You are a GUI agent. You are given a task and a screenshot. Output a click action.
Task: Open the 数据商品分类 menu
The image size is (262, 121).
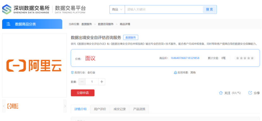click(x=32, y=24)
